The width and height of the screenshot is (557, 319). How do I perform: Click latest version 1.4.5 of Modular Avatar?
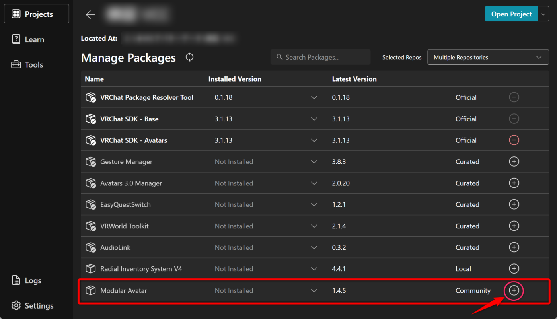339,291
